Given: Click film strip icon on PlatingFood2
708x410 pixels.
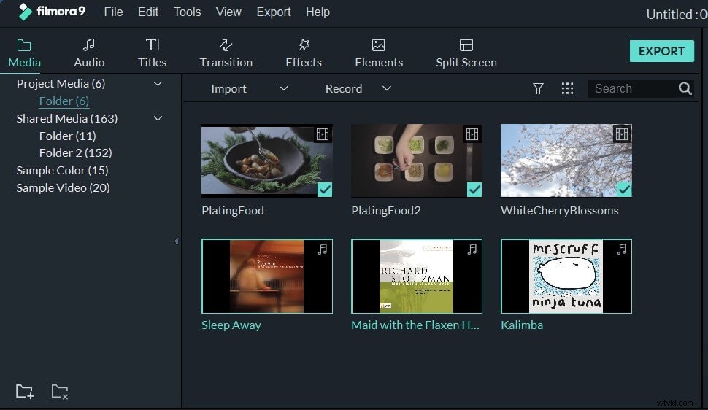Looking at the screenshot, I should [472, 134].
